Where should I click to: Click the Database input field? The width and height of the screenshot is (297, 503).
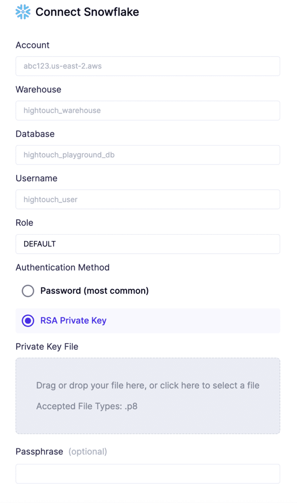pyautogui.click(x=148, y=154)
